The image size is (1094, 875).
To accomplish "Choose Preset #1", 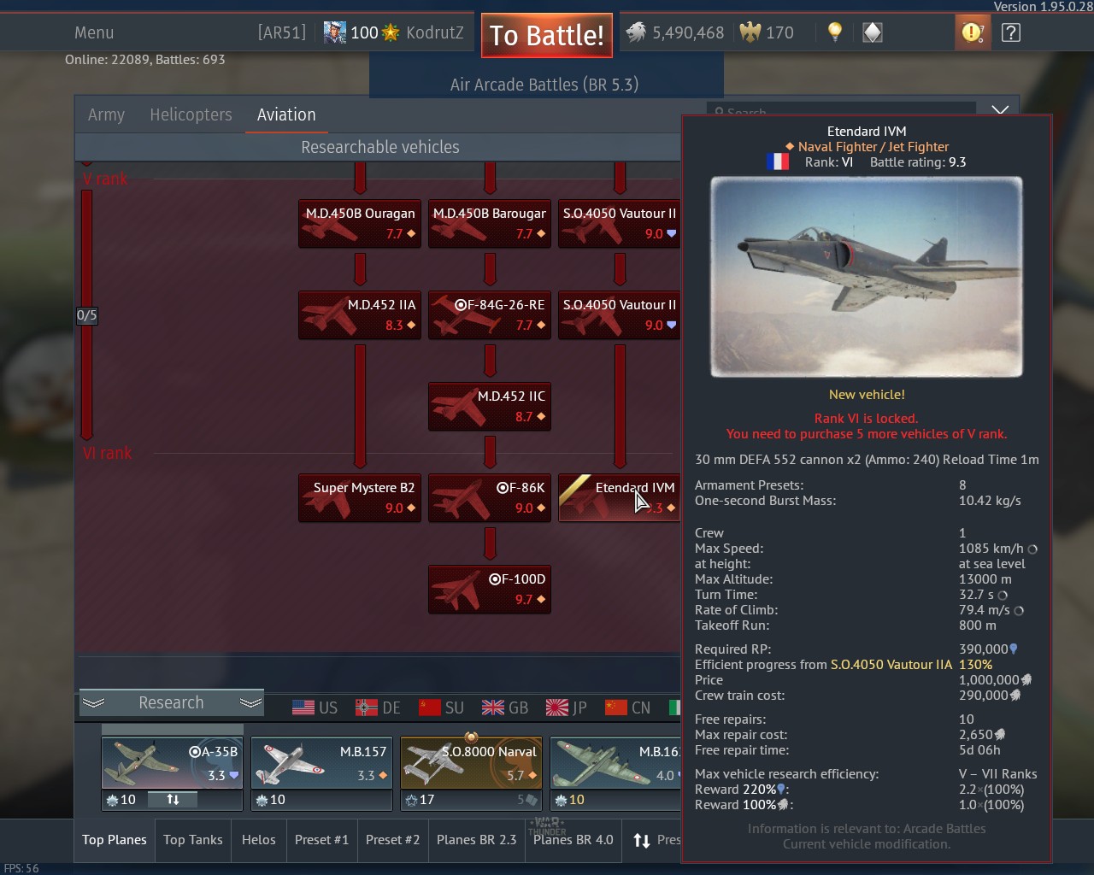I will pos(321,840).
